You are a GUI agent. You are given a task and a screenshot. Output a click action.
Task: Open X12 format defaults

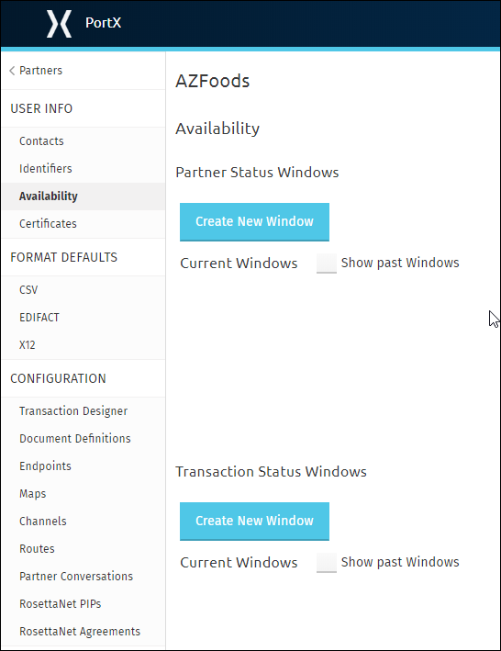pyautogui.click(x=27, y=345)
